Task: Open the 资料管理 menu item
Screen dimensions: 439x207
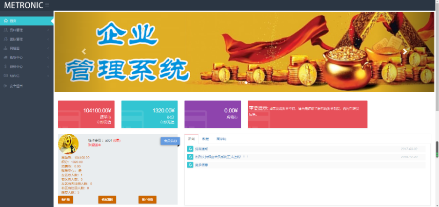Action: click(x=27, y=30)
